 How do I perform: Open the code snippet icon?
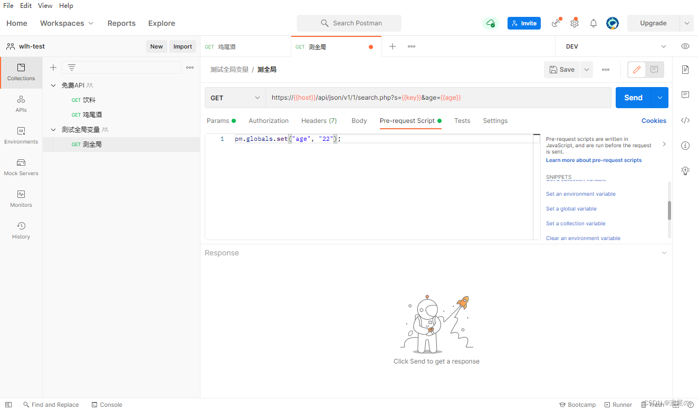pyautogui.click(x=685, y=120)
